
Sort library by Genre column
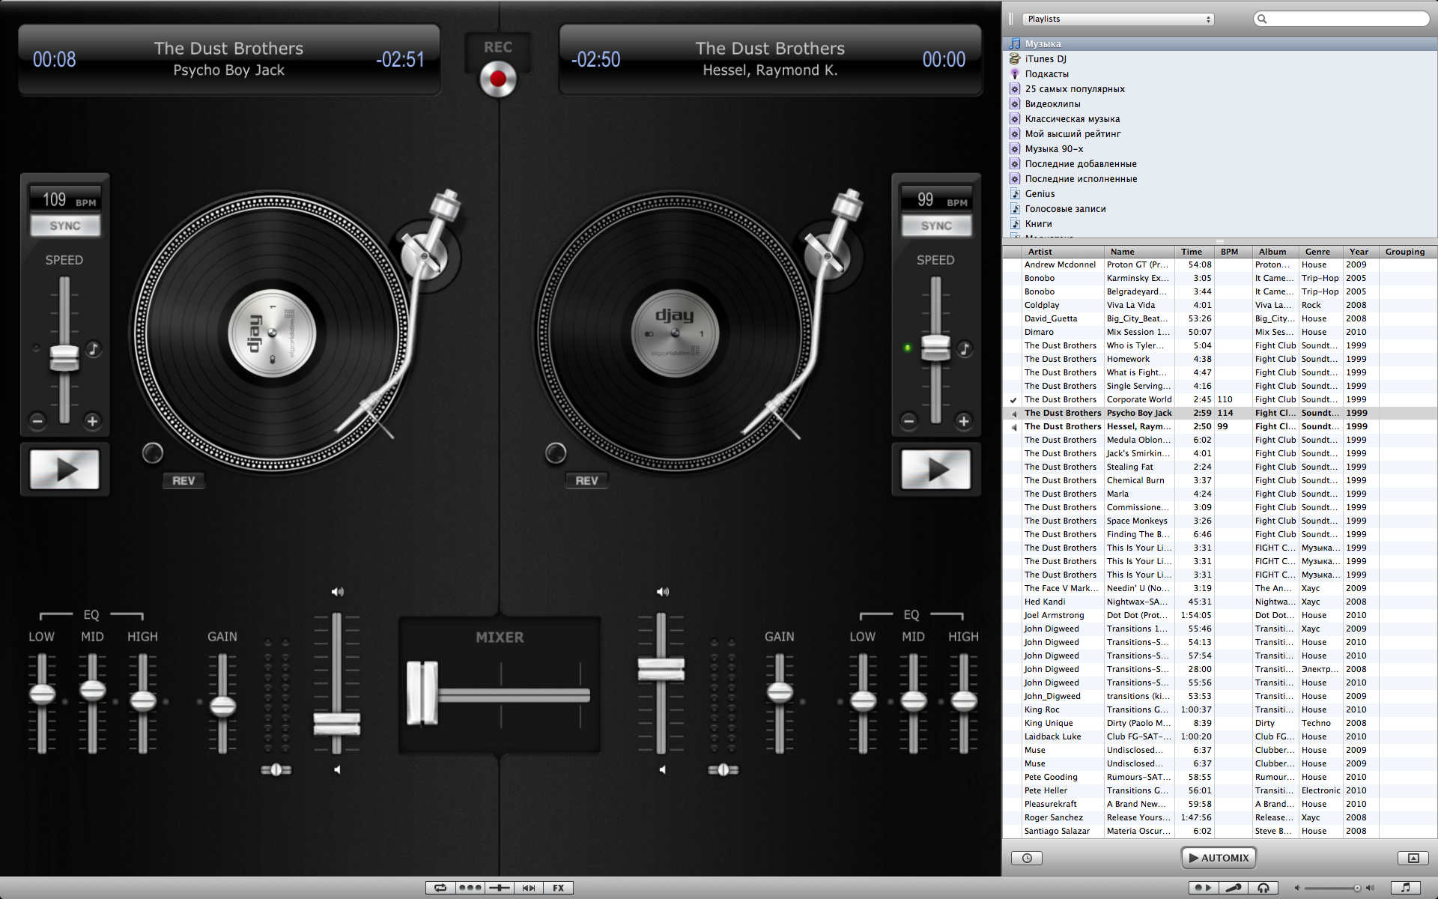tap(1320, 252)
